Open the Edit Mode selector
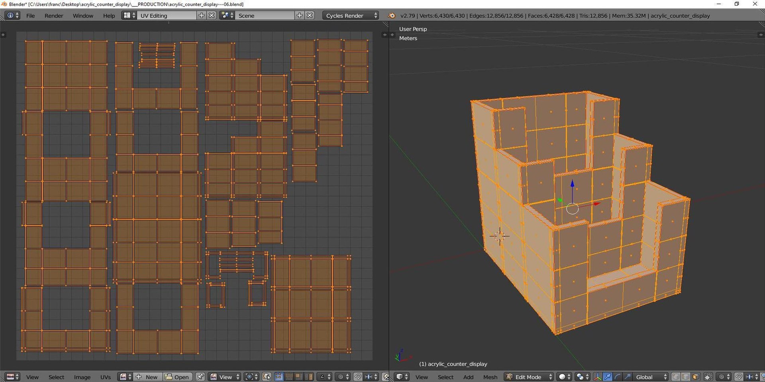This screenshot has height=382, width=765. coord(529,377)
